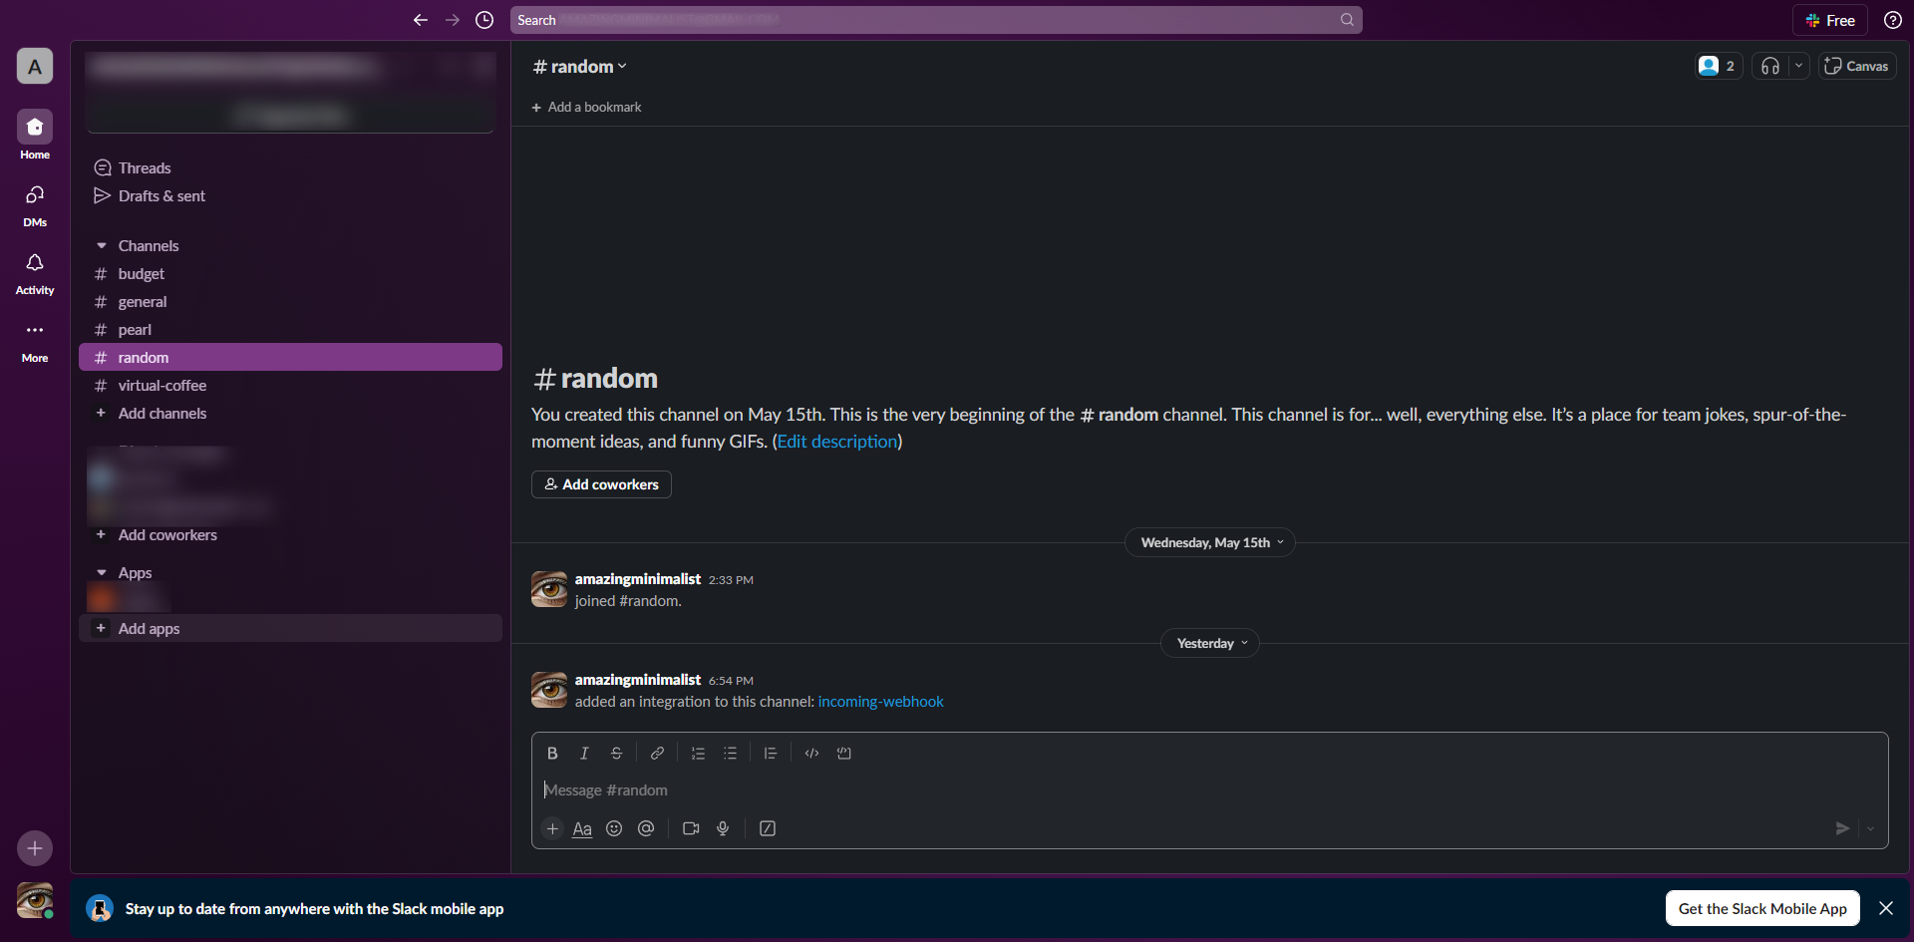Click the Add coworkers button under channel description
The height and width of the screenshot is (942, 1914).
601,484
